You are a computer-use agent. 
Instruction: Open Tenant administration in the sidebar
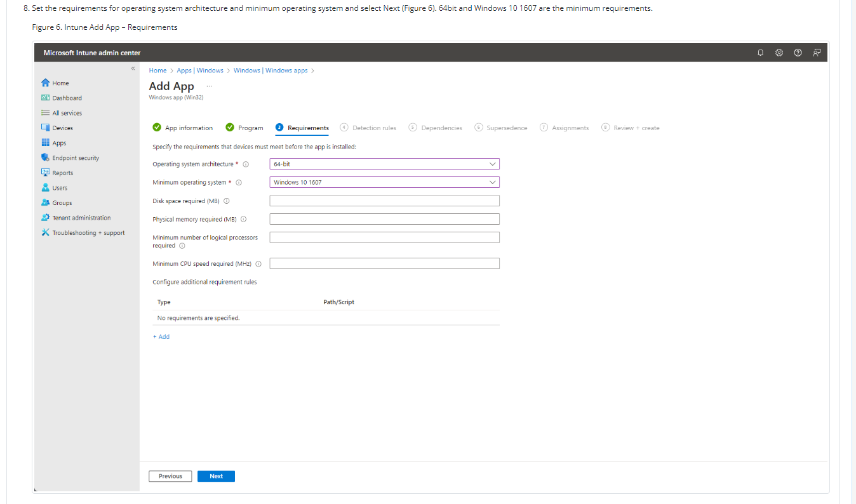(x=76, y=218)
